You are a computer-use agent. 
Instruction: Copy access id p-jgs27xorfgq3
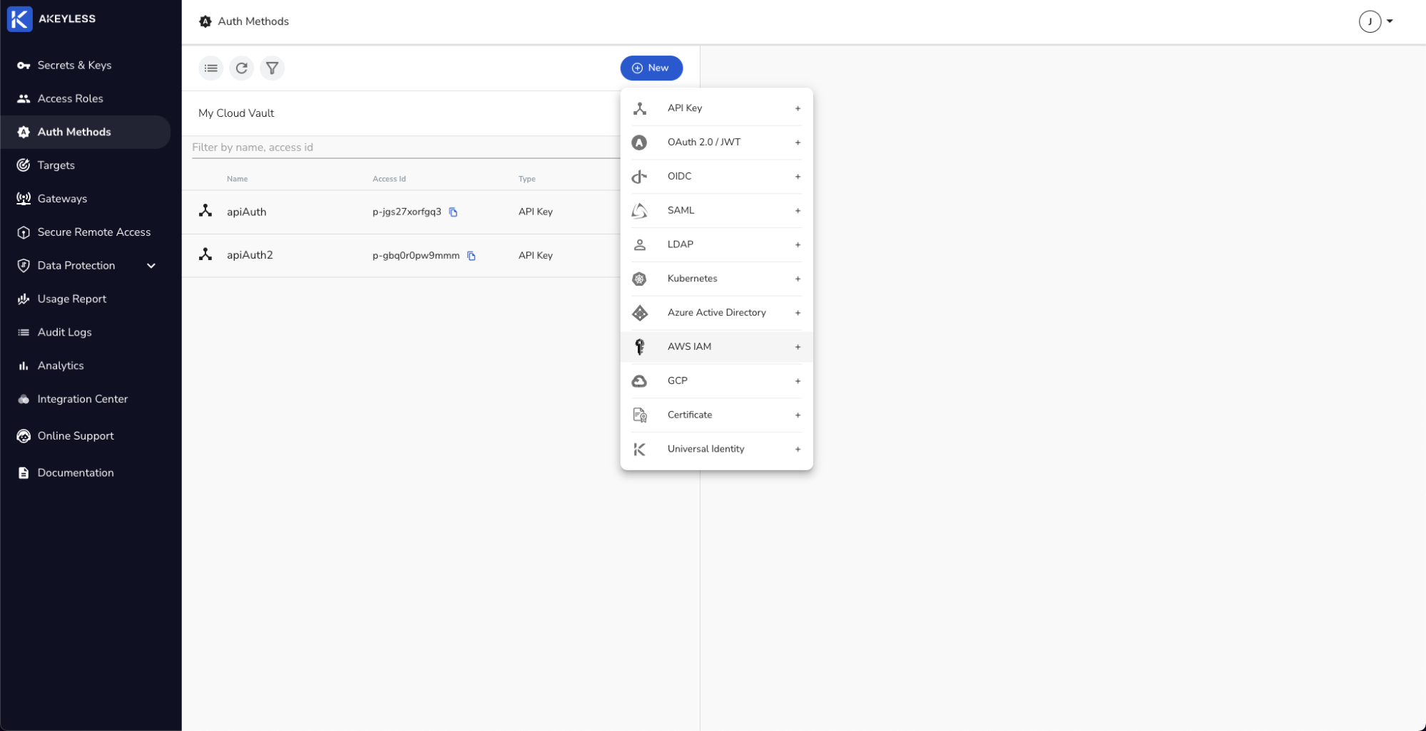(x=453, y=212)
